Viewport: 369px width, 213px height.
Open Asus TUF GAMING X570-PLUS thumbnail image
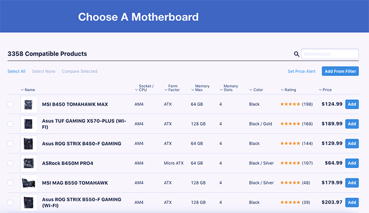coord(28,123)
